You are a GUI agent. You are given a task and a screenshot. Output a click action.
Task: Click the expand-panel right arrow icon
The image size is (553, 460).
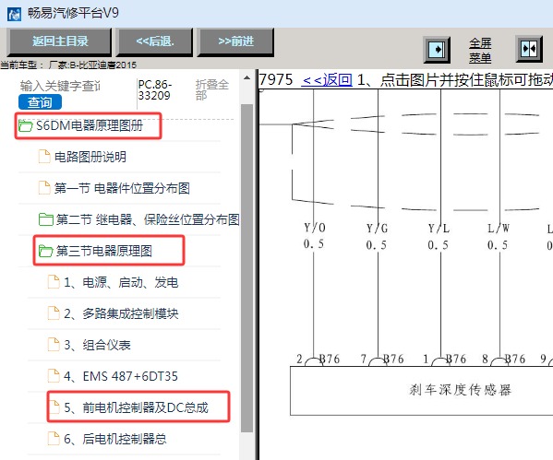coord(437,50)
